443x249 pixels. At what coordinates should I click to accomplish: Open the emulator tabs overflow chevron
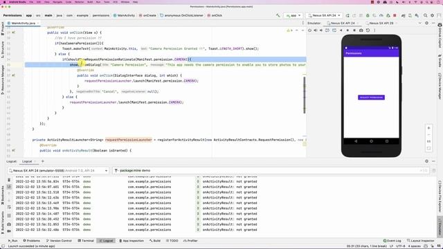(420, 23)
